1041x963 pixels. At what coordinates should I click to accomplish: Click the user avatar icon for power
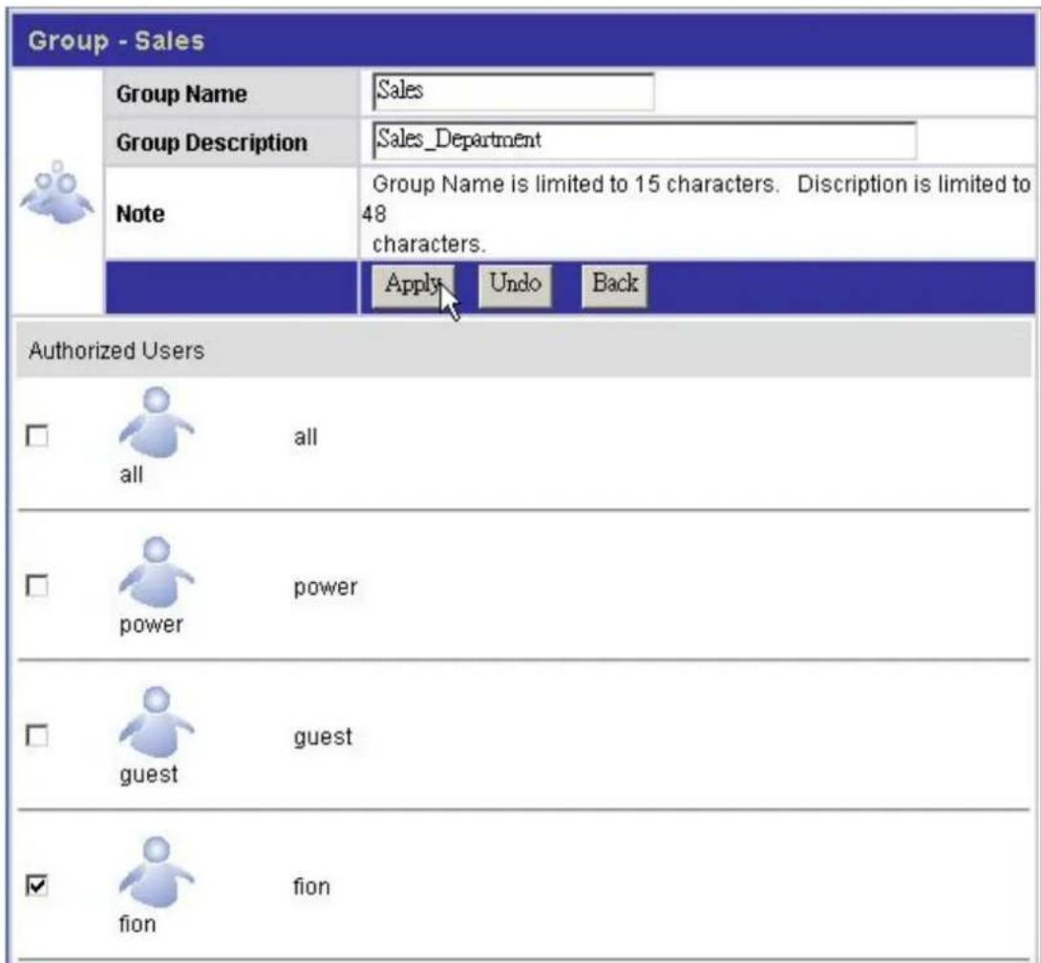(x=157, y=572)
